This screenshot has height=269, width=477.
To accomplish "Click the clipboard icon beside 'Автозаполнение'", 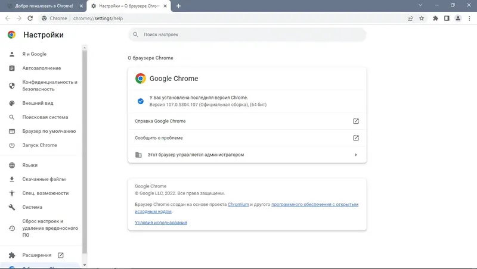I will click(x=12, y=68).
